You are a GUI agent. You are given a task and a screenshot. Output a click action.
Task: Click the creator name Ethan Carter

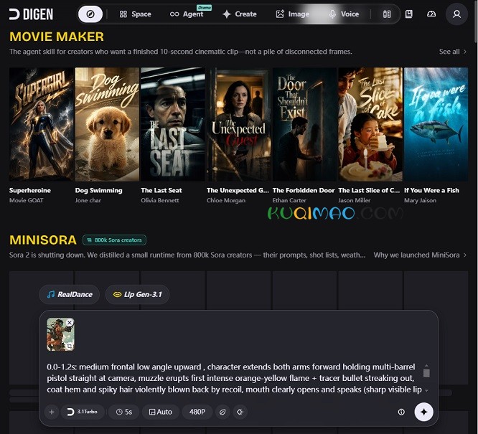pos(289,200)
